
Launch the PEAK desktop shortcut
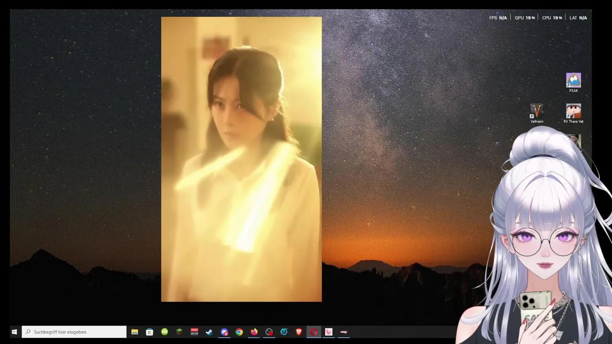tap(573, 83)
